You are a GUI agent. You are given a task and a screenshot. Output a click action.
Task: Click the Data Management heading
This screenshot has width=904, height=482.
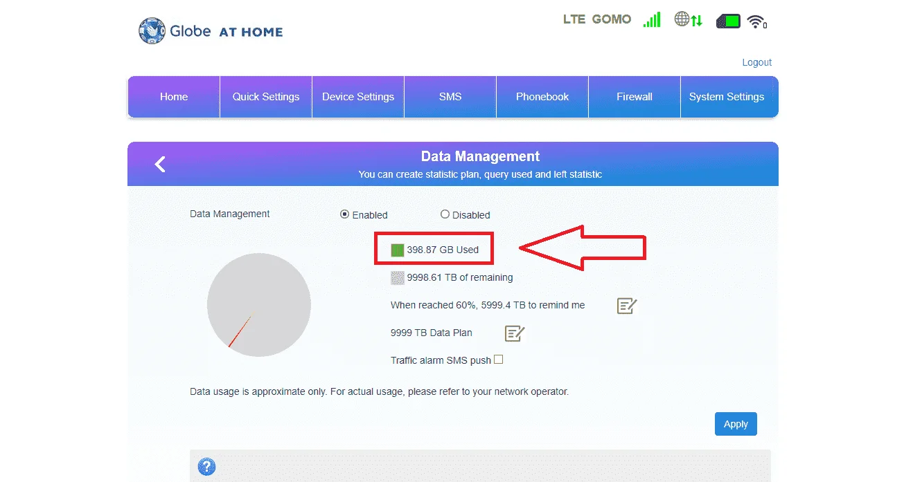[480, 156]
